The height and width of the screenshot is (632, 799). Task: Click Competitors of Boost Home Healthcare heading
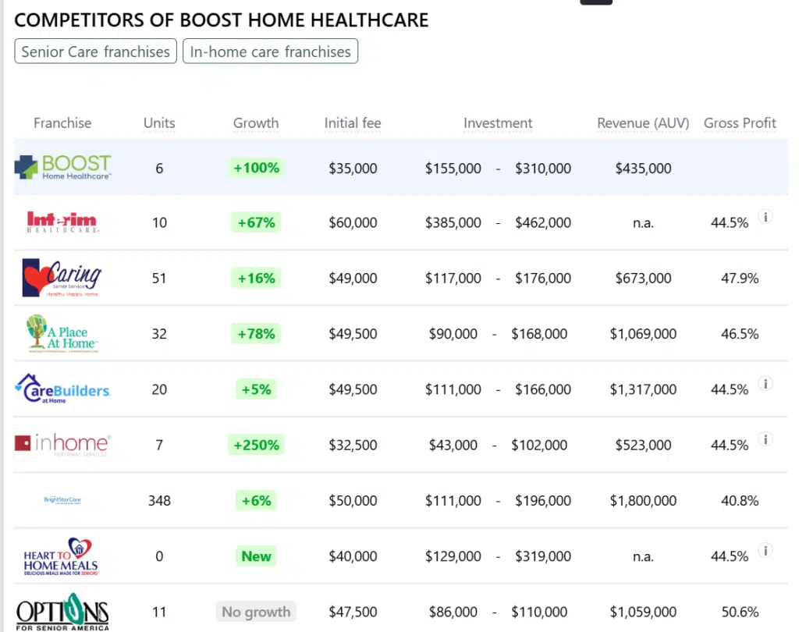pos(221,20)
